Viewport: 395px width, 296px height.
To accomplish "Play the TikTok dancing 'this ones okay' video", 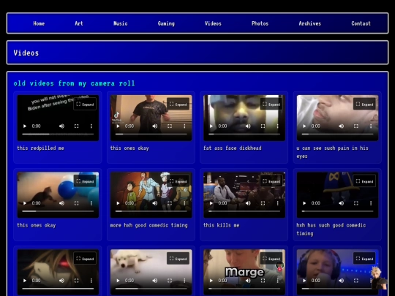I will pyautogui.click(x=118, y=126).
